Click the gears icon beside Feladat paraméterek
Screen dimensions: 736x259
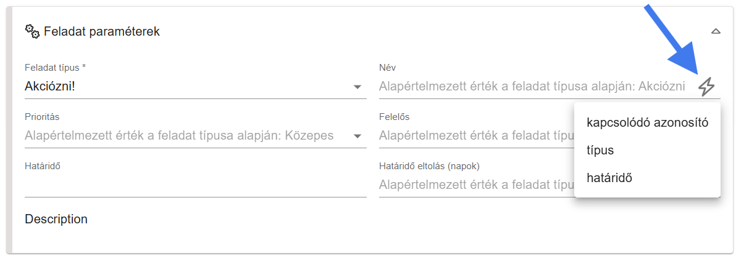coord(32,31)
